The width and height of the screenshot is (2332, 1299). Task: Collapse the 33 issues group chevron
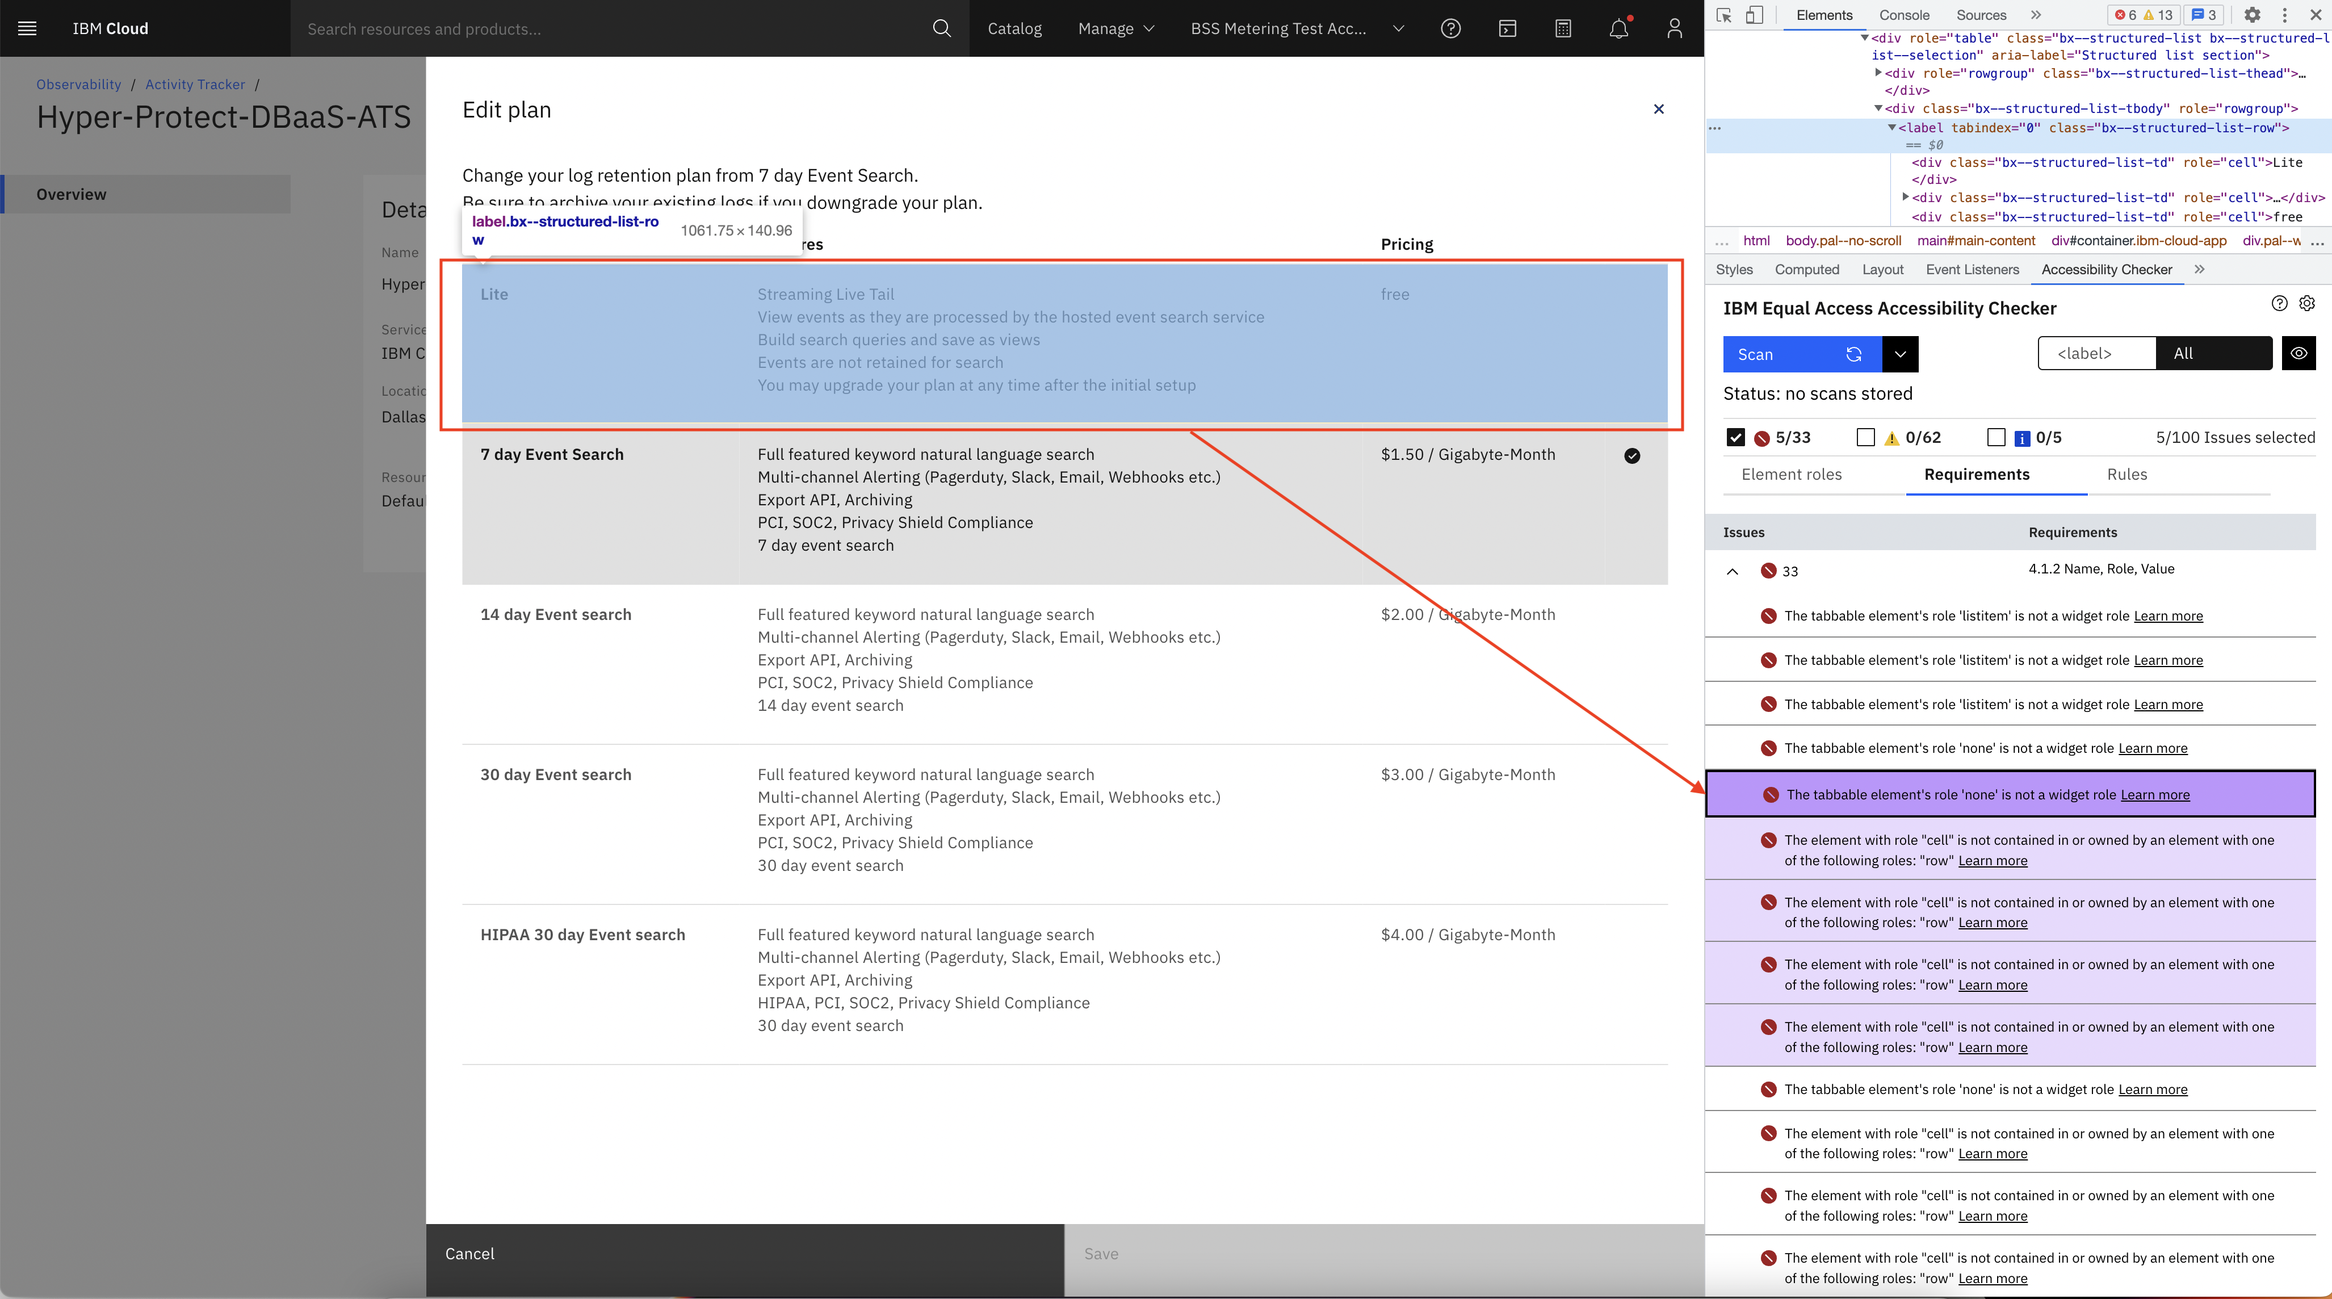pos(1733,571)
